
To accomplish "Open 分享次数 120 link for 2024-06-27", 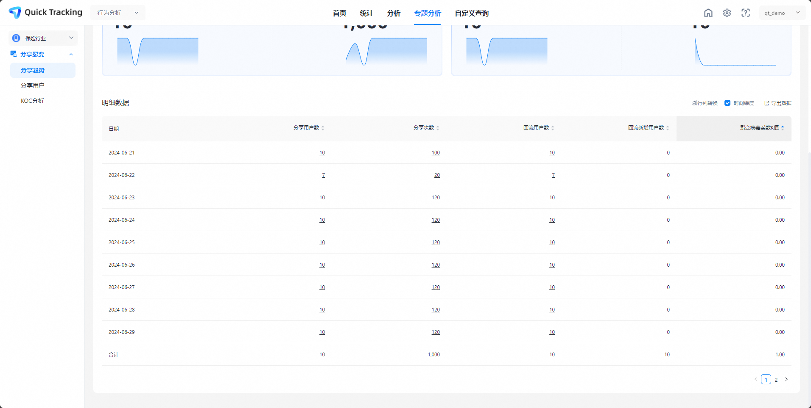I will 436,287.
